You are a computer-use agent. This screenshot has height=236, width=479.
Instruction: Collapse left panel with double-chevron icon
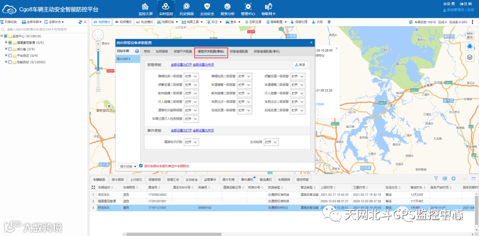pos(86,22)
